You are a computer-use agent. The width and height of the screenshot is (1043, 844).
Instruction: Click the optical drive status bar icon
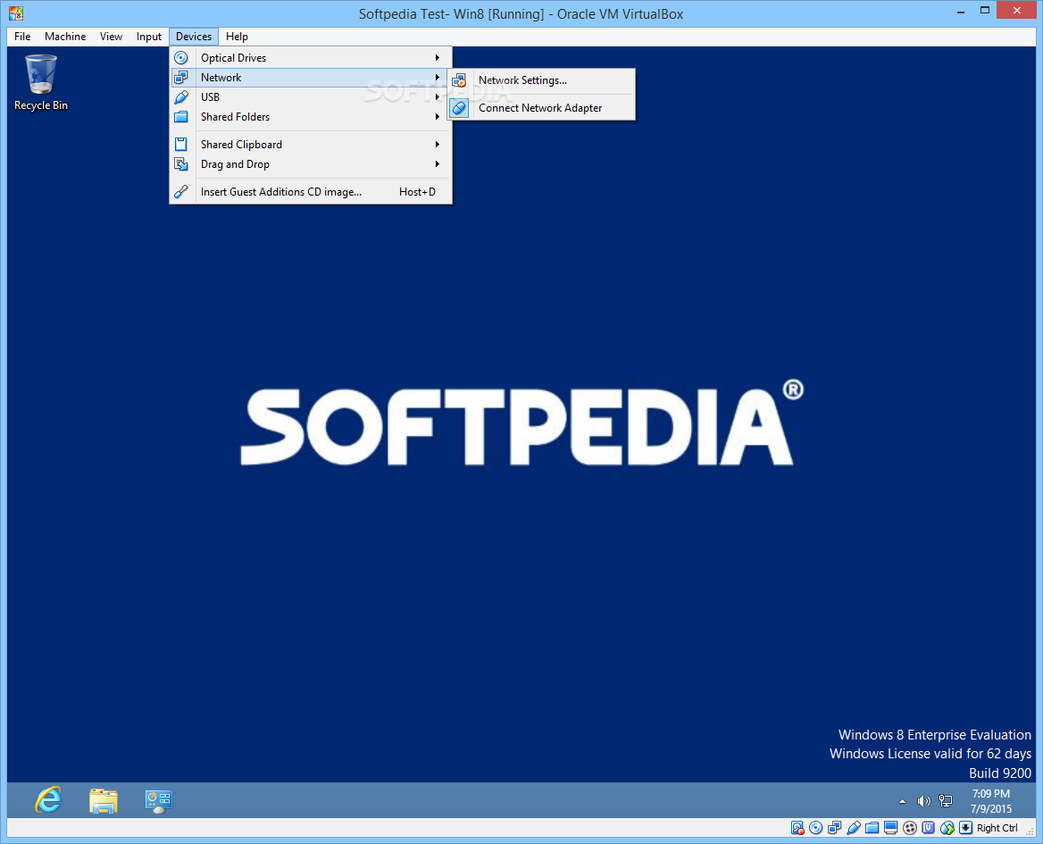815,828
